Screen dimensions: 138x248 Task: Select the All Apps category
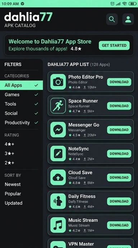[x=21, y=85]
